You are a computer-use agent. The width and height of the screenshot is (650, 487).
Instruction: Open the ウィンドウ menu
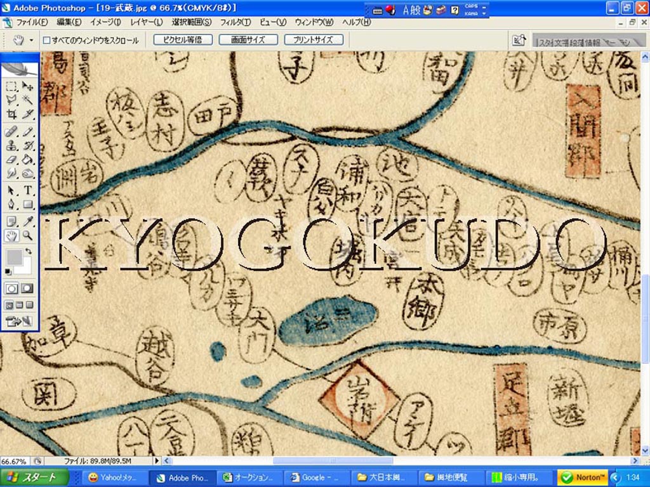pyautogui.click(x=314, y=22)
